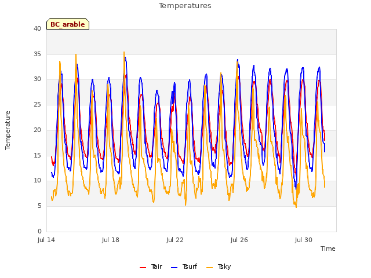This screenshot has height=278, width=371.
Task: Click the 30 y-axis tick label
Action: 37,79
